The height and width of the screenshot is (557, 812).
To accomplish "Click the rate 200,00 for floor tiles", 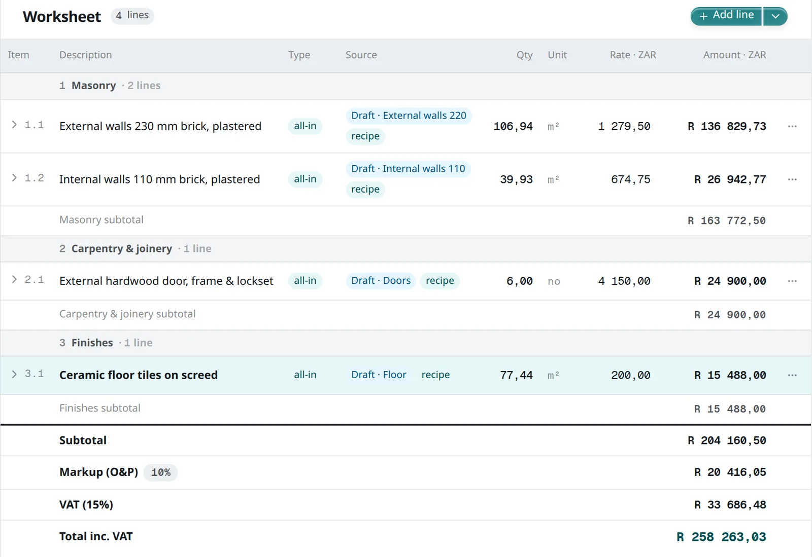I will coord(630,375).
